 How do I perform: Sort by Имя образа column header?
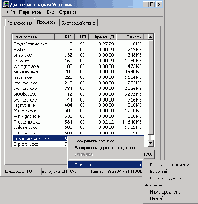coord(33,37)
